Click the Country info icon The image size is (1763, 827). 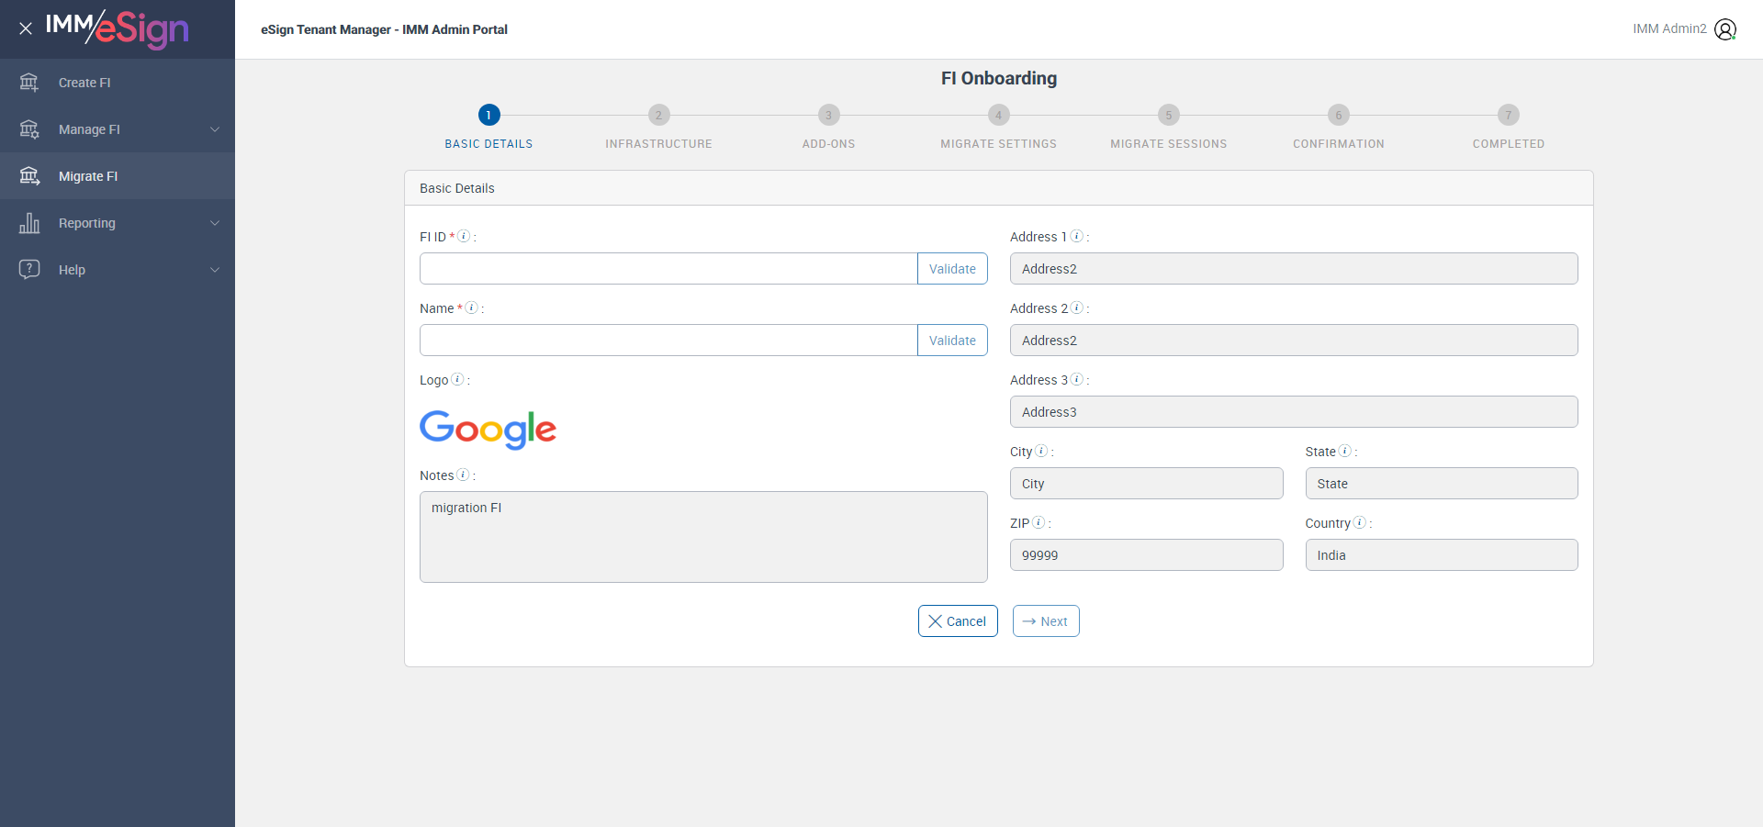[1360, 522]
